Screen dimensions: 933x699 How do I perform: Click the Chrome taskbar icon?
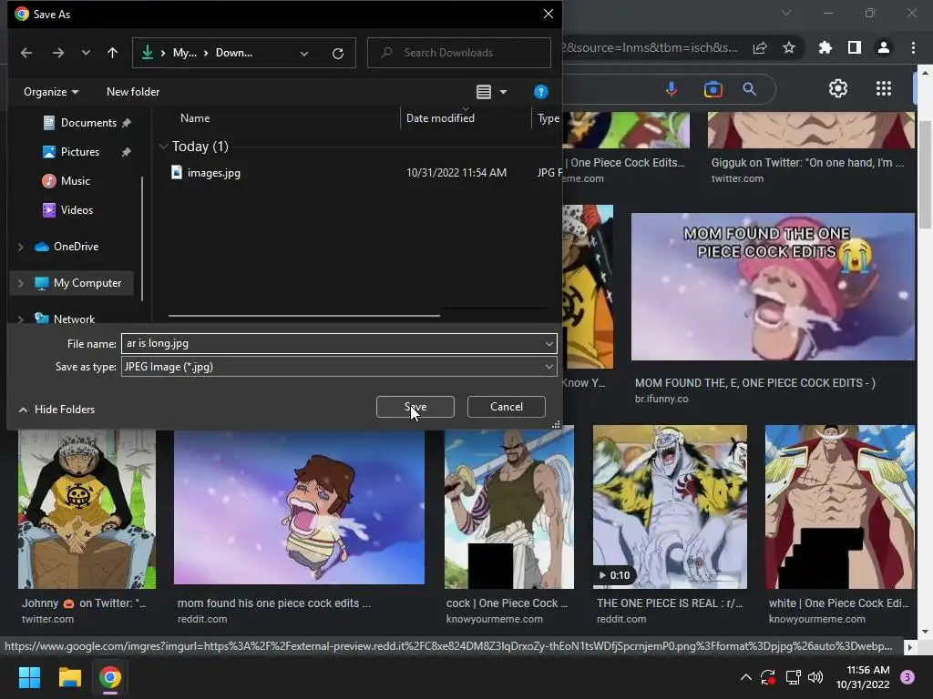click(110, 677)
